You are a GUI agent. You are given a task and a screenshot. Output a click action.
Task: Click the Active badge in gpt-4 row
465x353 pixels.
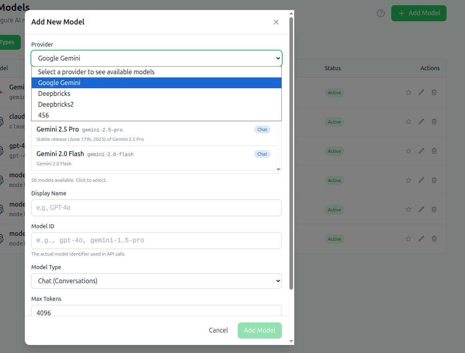click(x=334, y=151)
